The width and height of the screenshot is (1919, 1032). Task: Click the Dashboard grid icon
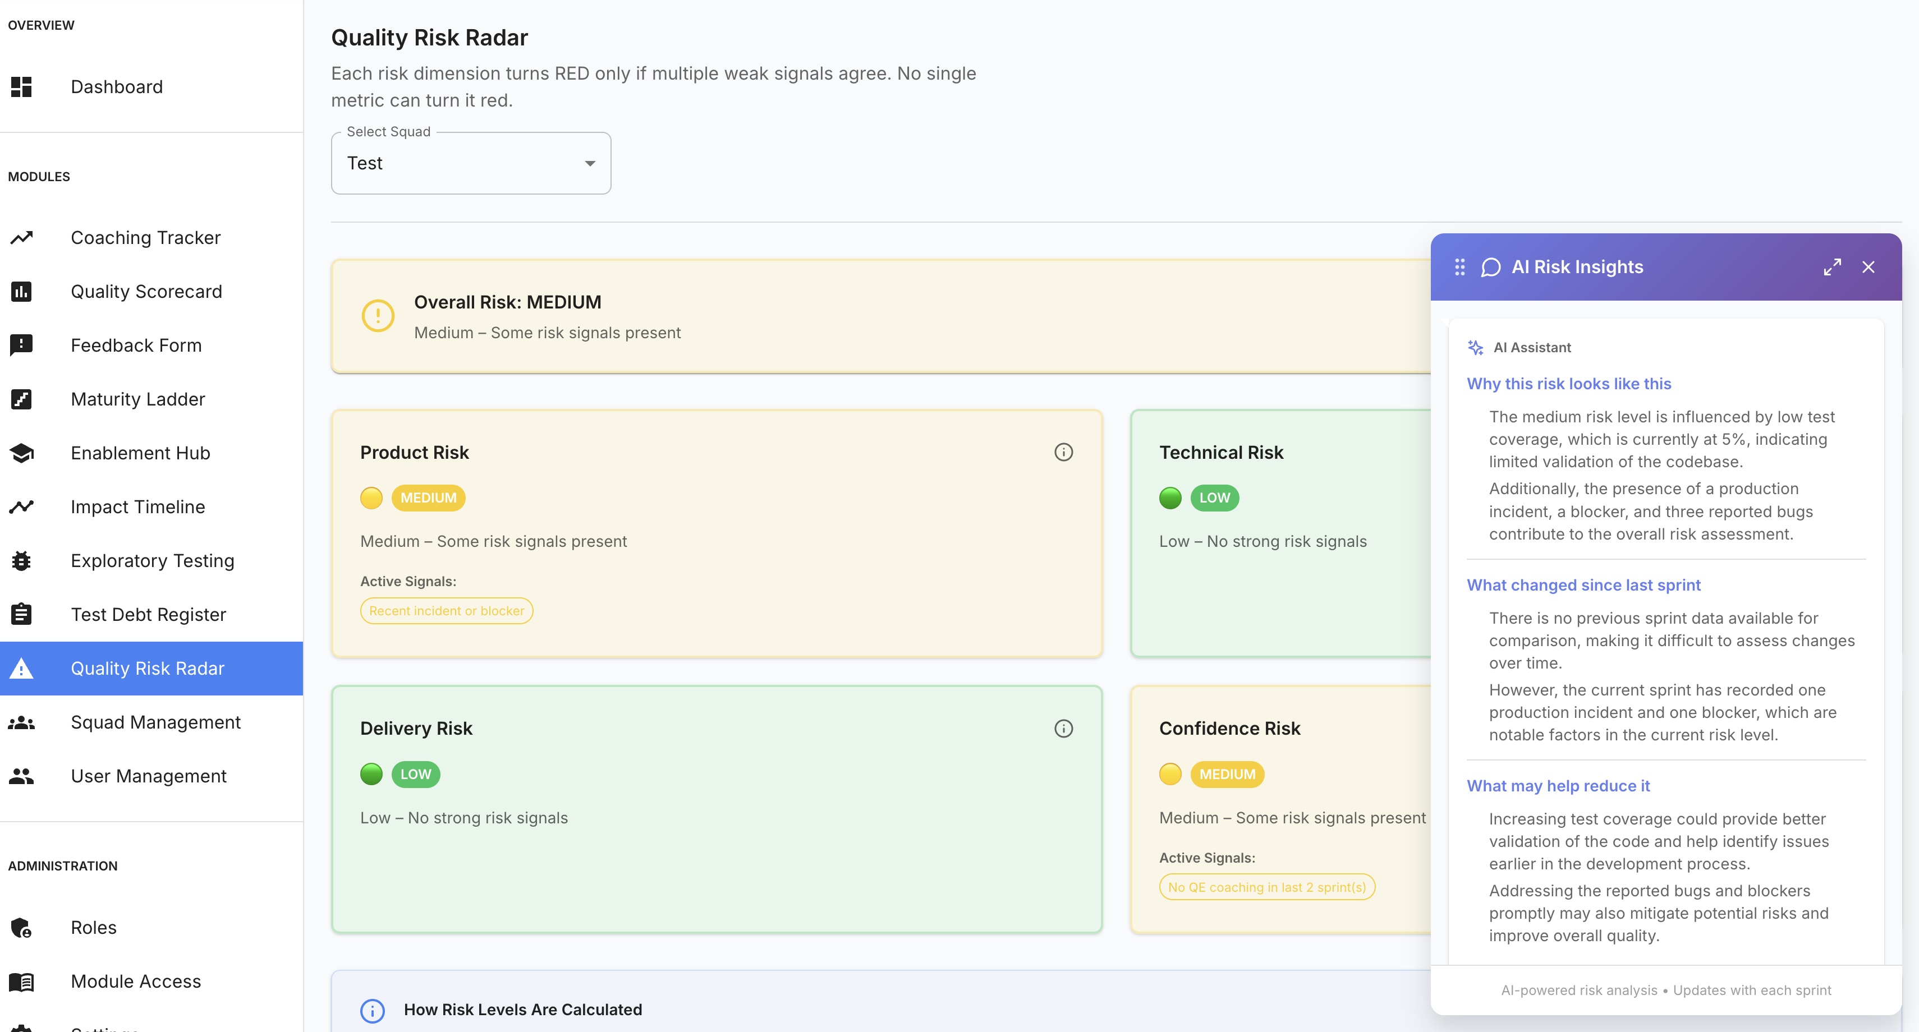(x=22, y=87)
